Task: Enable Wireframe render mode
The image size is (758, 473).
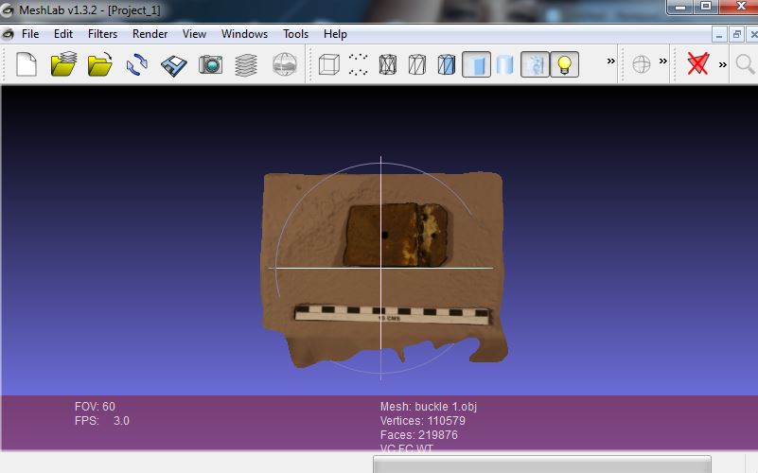Action: coord(388,64)
